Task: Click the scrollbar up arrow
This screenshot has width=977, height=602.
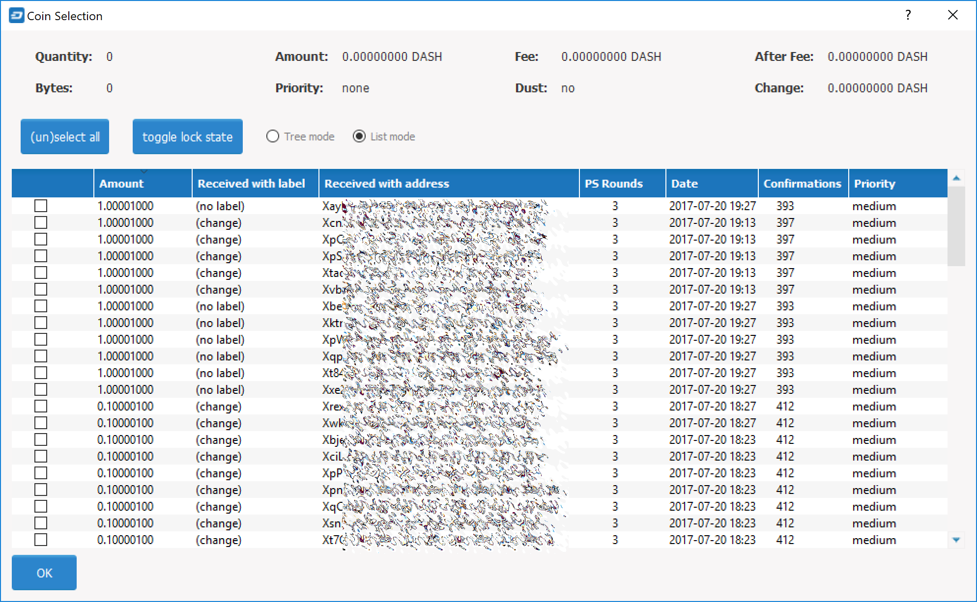Action: click(956, 178)
